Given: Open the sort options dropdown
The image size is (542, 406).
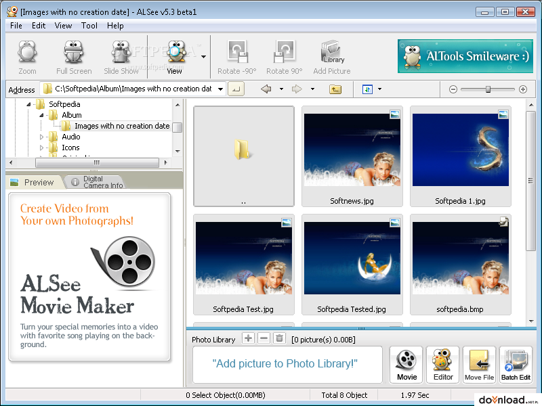Looking at the screenshot, I should (379, 89).
